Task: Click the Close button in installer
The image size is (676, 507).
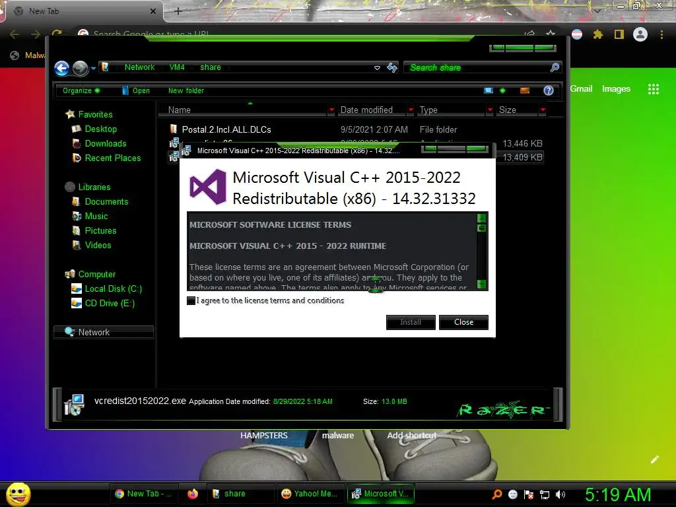Action: click(x=463, y=322)
